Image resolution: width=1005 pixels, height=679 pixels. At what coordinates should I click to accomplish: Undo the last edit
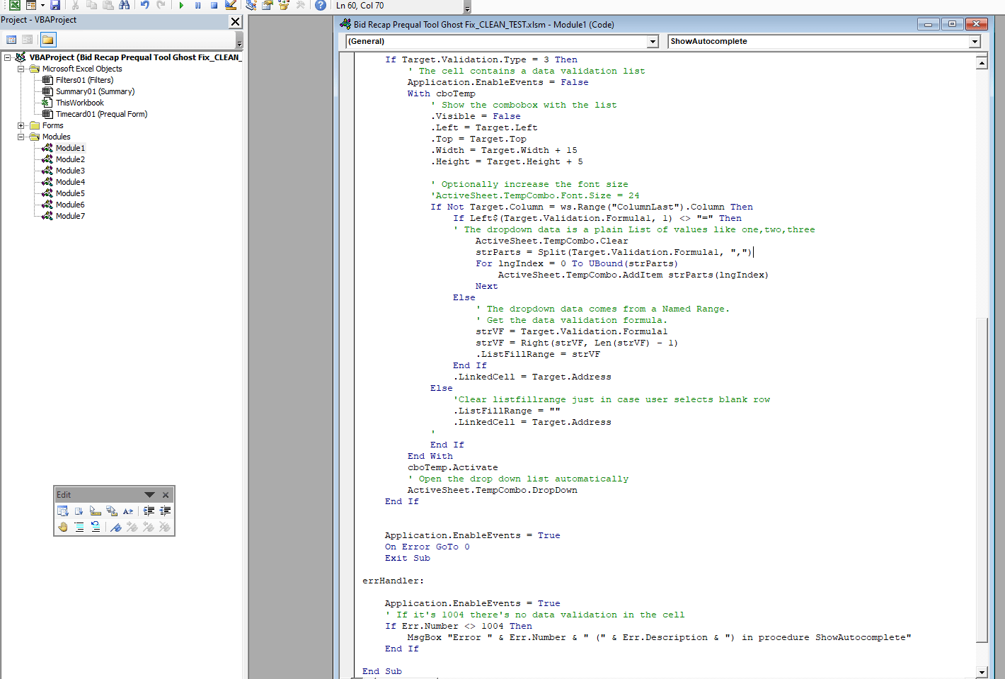(144, 5)
